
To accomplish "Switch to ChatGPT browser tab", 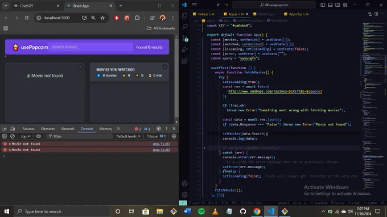I will click(x=36, y=6).
